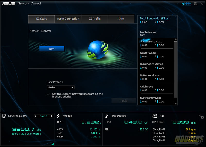The height and width of the screenshot is (147, 206).
Task: Select NvNetworkService in the bandwidth list
Action: click(x=156, y=66)
